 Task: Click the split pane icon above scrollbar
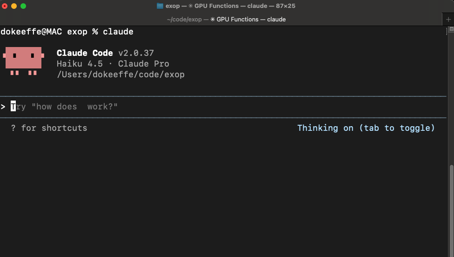[x=451, y=29]
